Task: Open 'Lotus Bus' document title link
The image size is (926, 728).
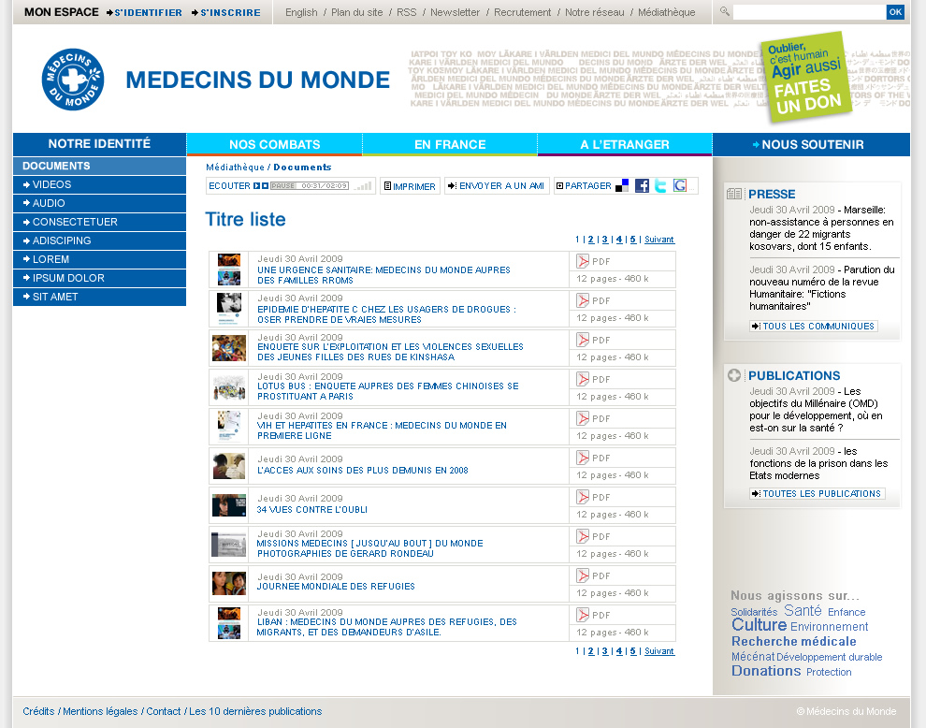Action: pyautogui.click(x=387, y=391)
